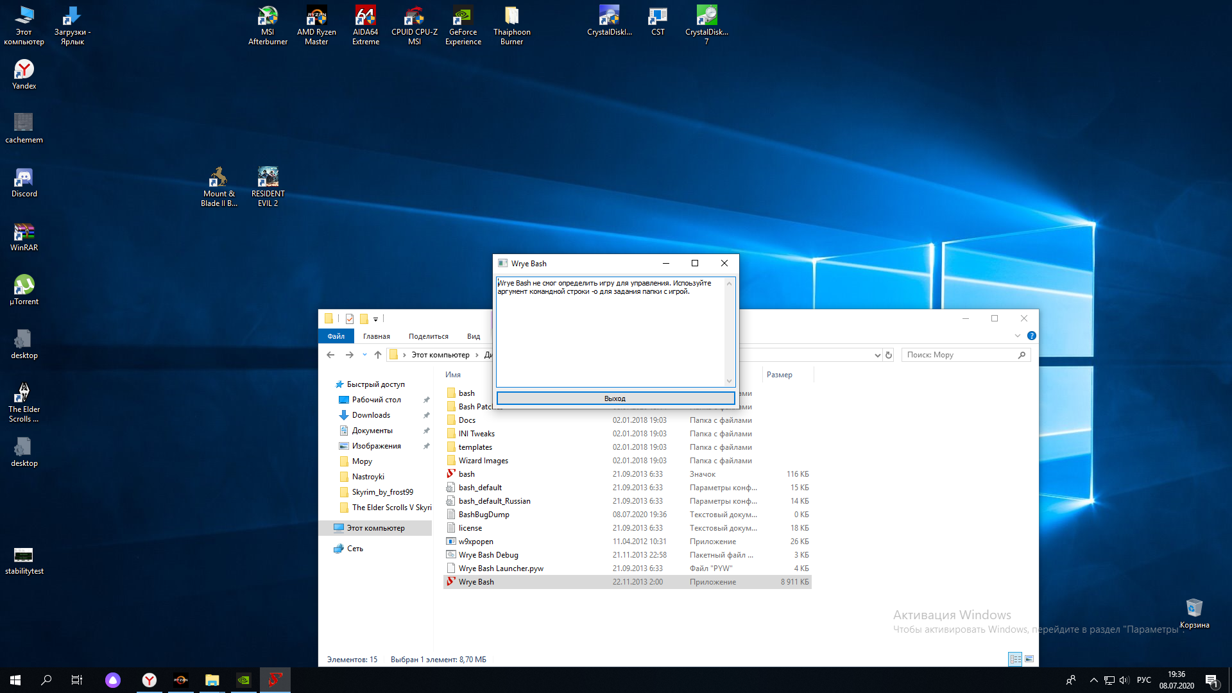Open Discord desktop shortcut
1232x693 pixels.
coord(24,179)
